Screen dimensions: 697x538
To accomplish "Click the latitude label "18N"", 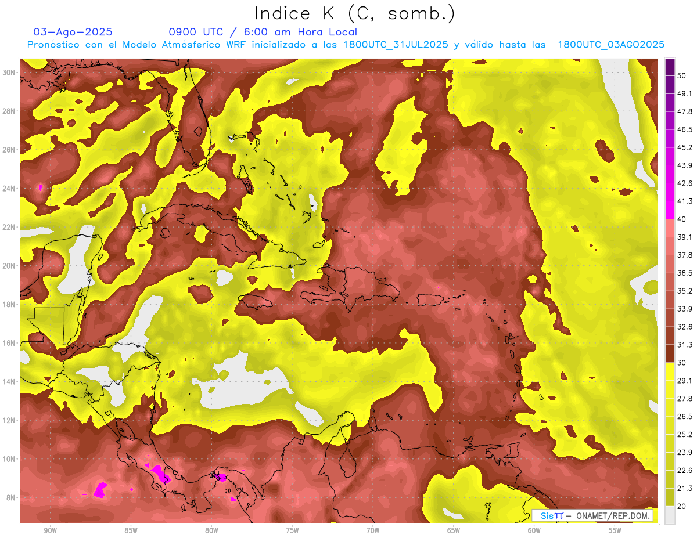I will click(10, 304).
